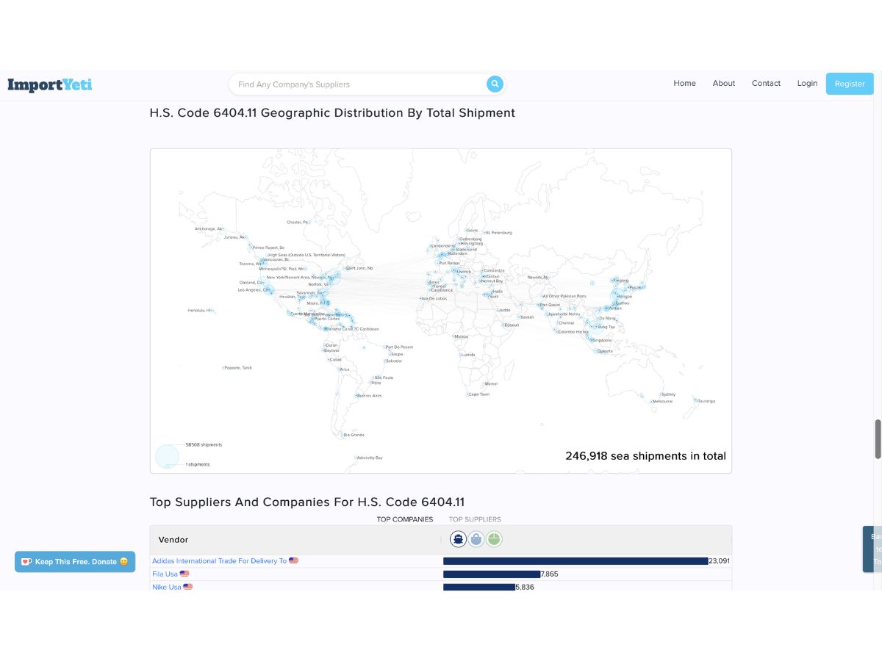
Task: Click the Nike Usa 5,836 shipment bar
Action: 479,587
